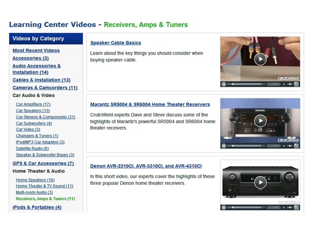This screenshot has height=234, width=312.
Task: Open Home Theater & TV Sound category
Action: pyautogui.click(x=44, y=186)
